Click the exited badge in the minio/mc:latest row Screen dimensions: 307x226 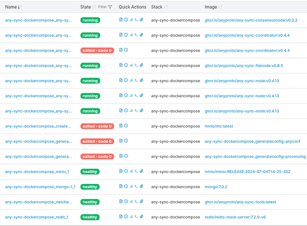tap(97, 126)
